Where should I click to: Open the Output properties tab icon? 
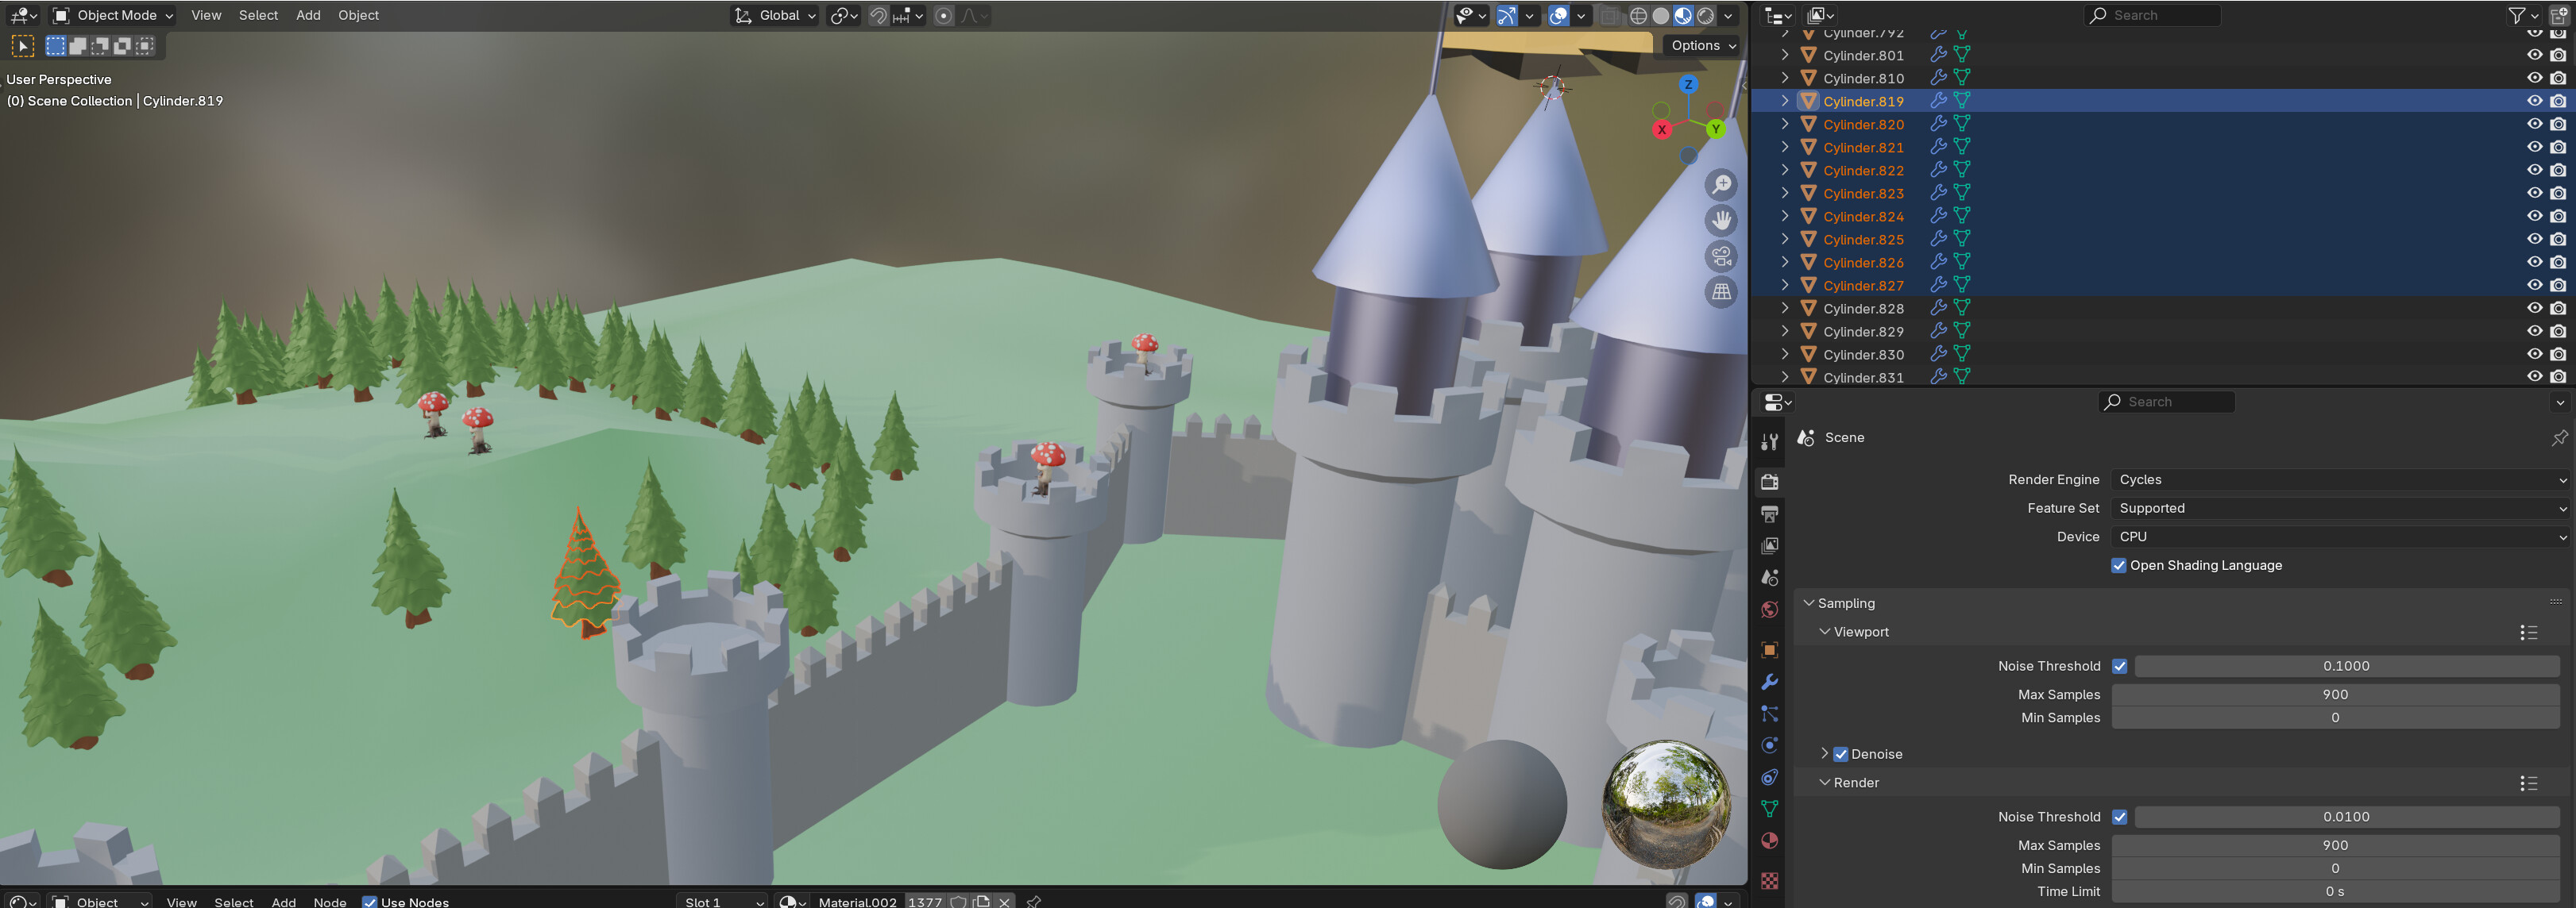pos(1769,514)
